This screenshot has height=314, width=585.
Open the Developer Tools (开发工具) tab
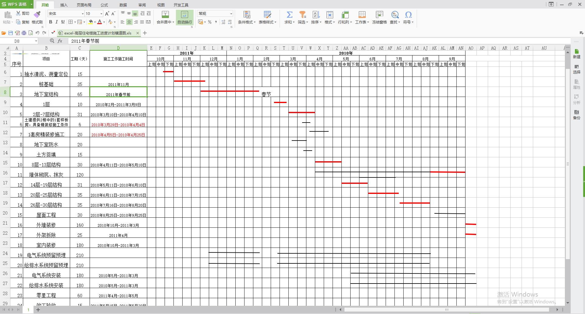click(x=181, y=5)
